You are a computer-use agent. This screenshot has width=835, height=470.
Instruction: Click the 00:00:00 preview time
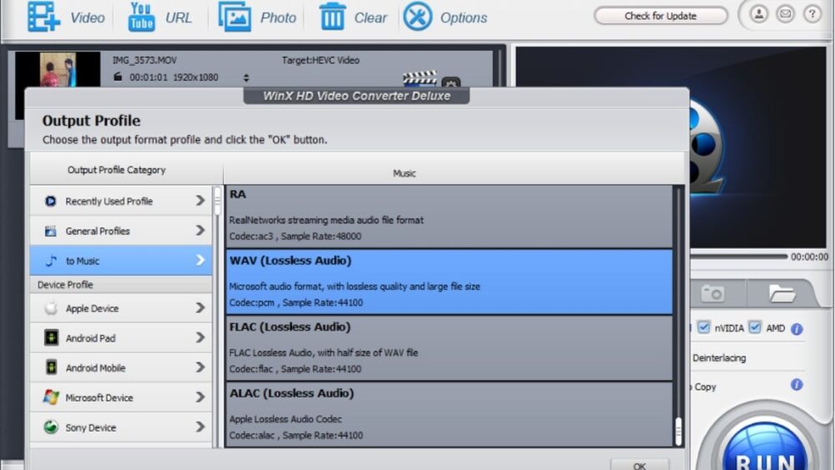[809, 256]
